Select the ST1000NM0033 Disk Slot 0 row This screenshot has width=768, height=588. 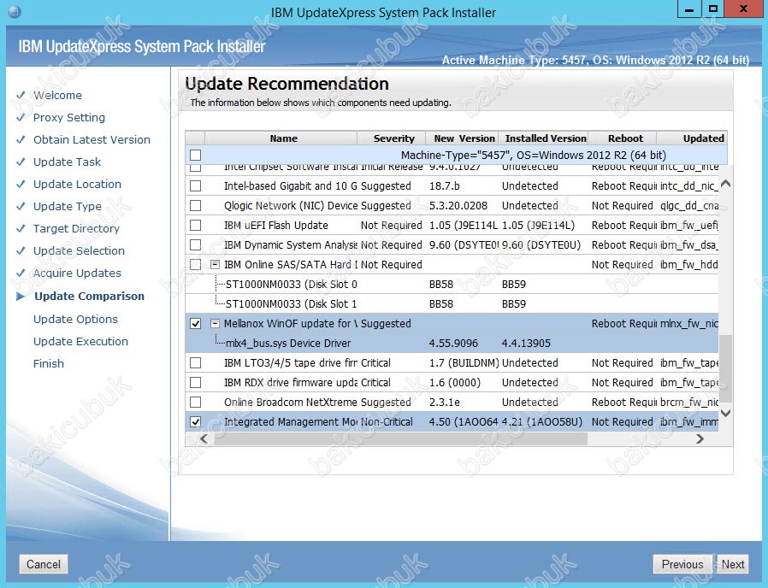[x=452, y=284]
